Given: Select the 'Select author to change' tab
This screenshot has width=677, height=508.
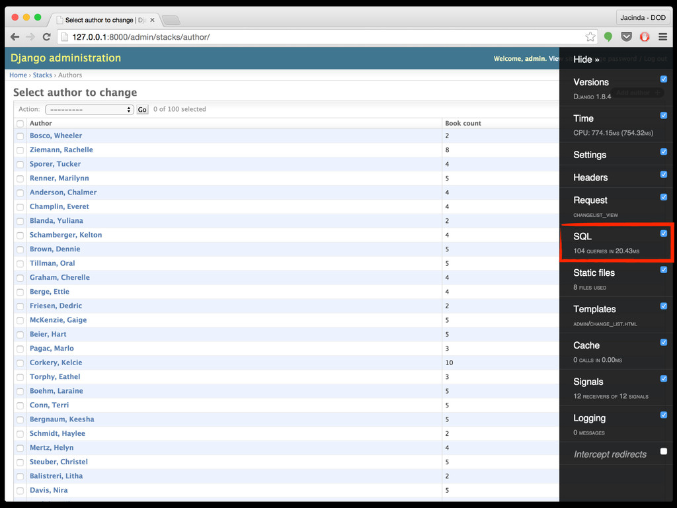Looking at the screenshot, I should click(105, 20).
